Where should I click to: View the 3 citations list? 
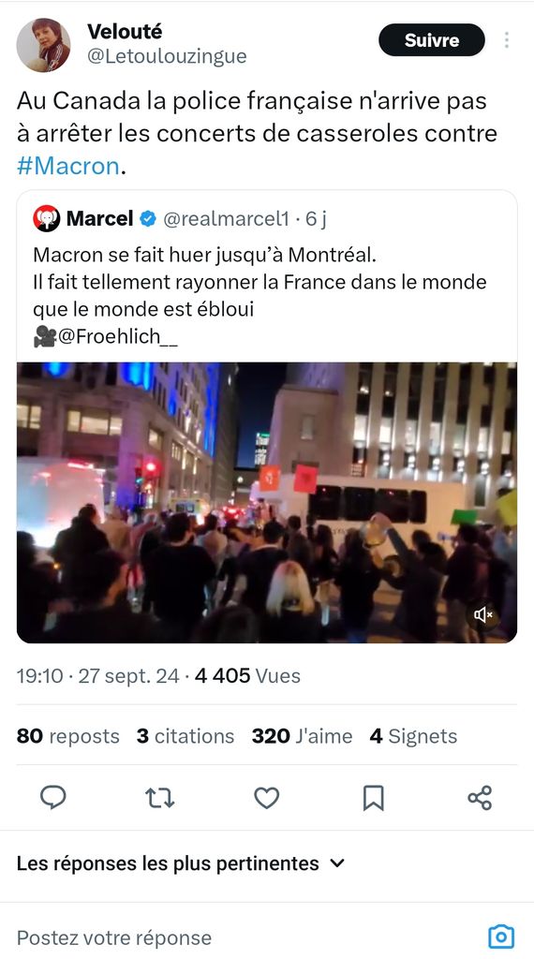(185, 736)
